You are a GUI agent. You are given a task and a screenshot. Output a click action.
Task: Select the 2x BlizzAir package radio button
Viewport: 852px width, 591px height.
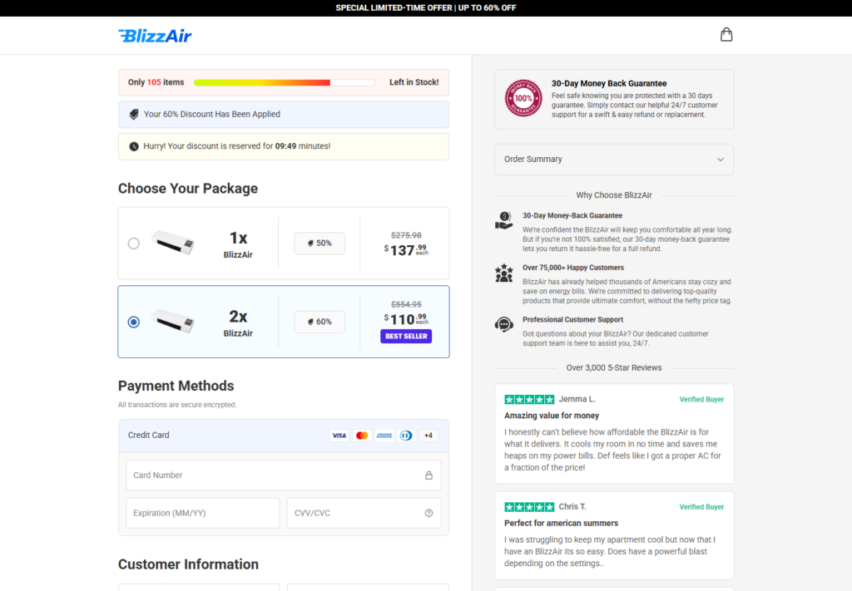pos(134,322)
